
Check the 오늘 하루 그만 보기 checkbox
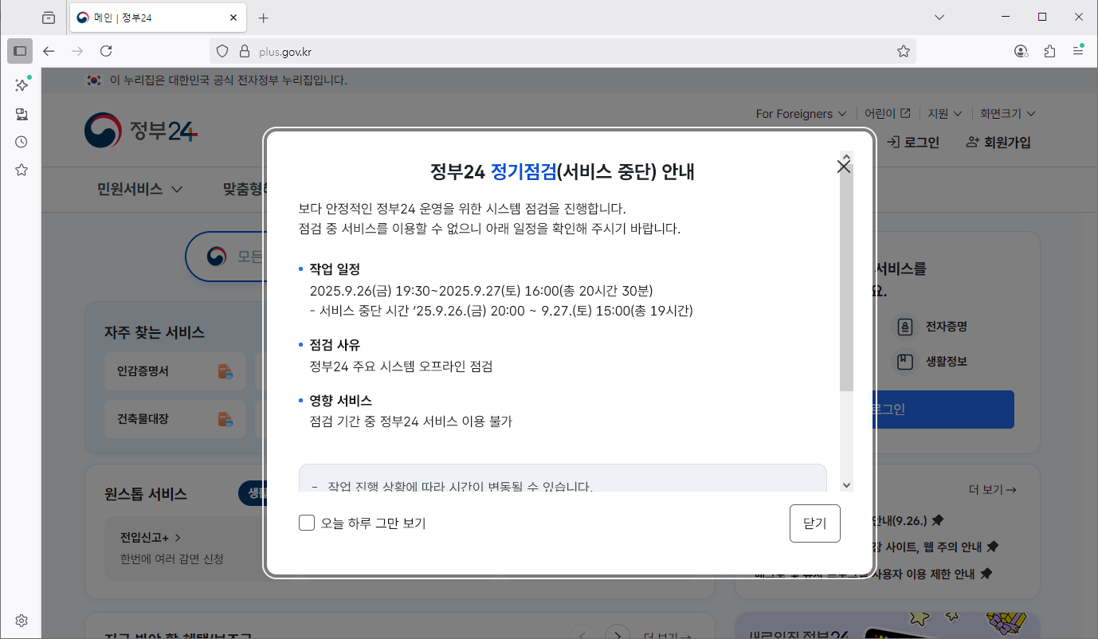tap(307, 523)
